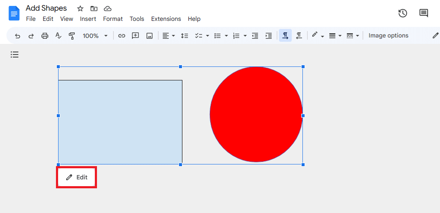Toggle right-to-left text direction
Image resolution: width=440 pixels, height=213 pixels.
click(299, 35)
